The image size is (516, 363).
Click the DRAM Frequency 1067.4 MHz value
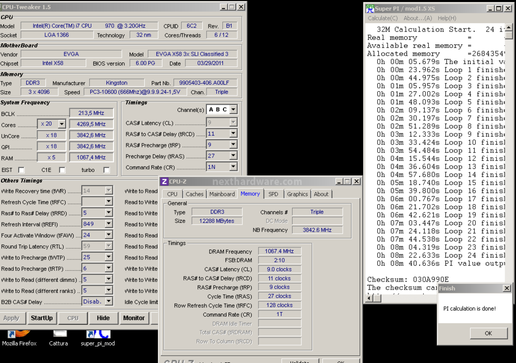click(279, 251)
